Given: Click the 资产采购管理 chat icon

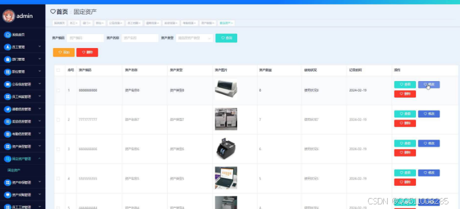Looking at the screenshot, I should 8,195.
